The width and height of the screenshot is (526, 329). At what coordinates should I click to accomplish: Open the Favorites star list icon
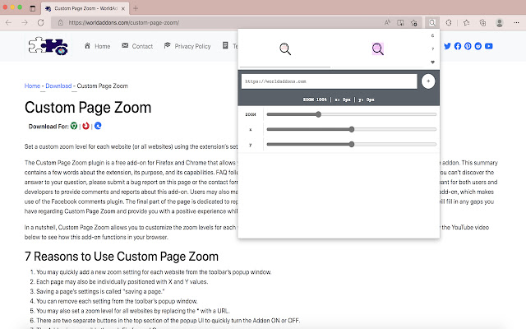click(466, 23)
